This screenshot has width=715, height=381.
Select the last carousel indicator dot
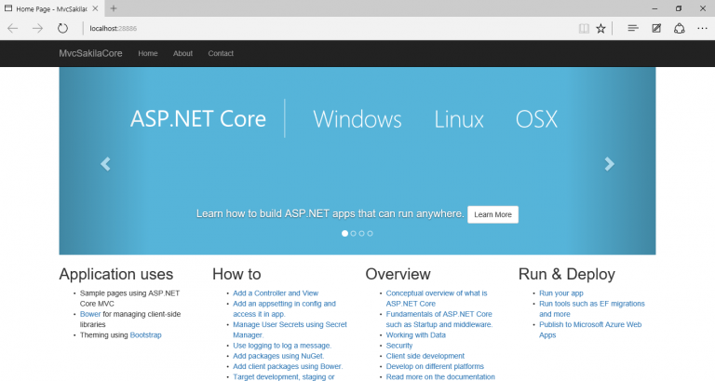click(x=371, y=233)
